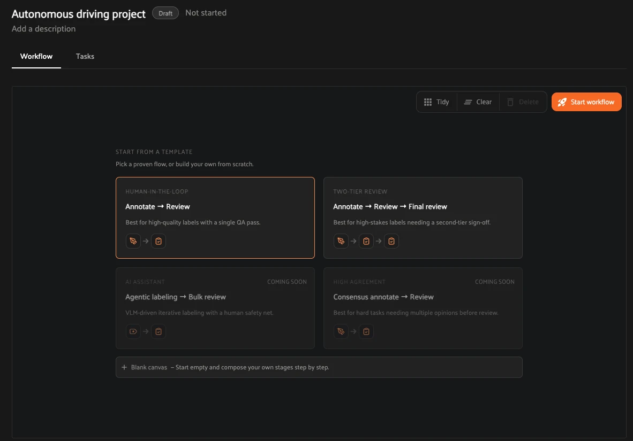Click the rocket icon on Start workflow
Screen dimensions: 633x441
coord(562,102)
